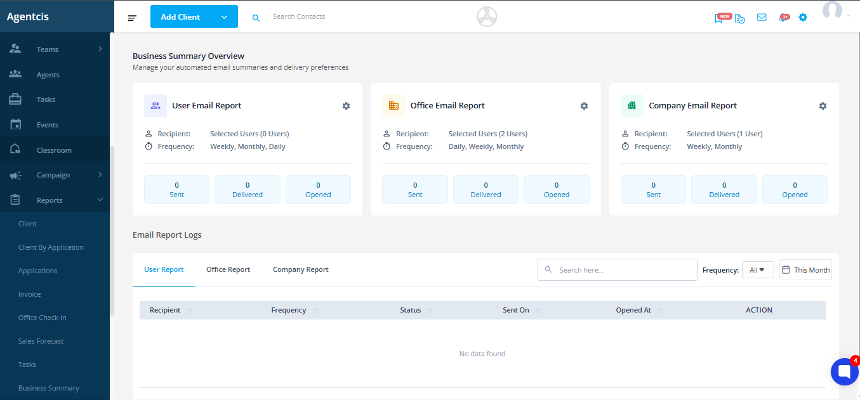Toggle the sidebar hamburger menu
860x400 pixels.
(132, 18)
